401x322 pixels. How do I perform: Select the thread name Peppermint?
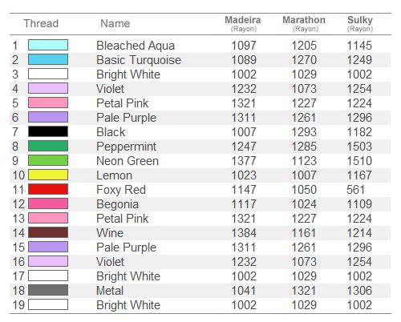pyautogui.click(x=126, y=147)
